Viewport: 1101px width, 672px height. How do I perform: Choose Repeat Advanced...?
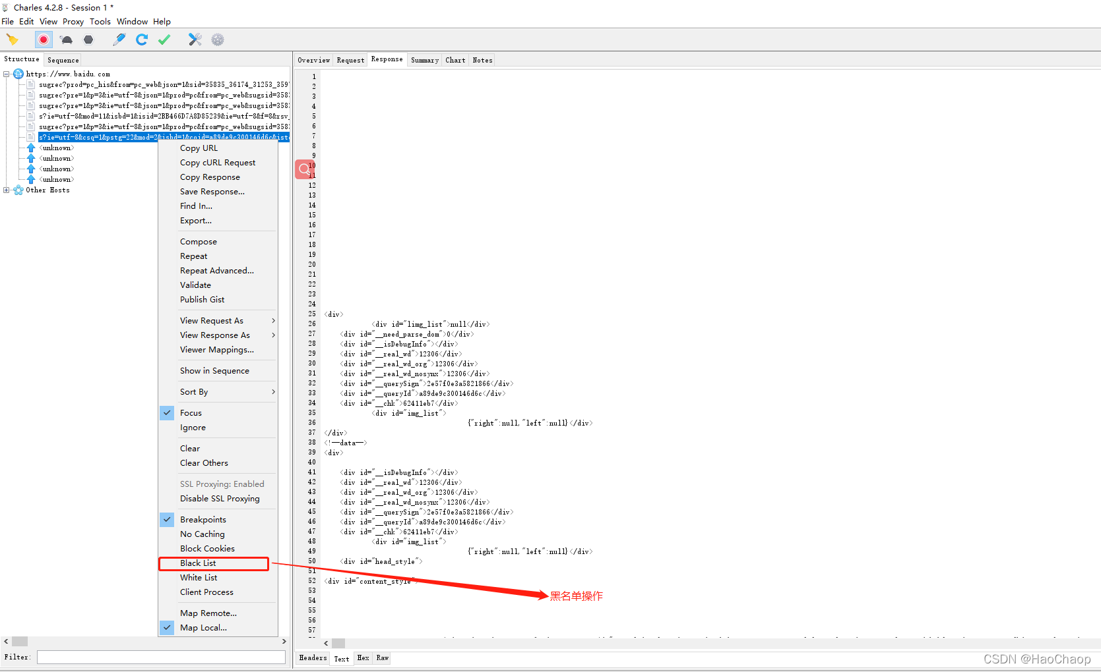point(217,271)
